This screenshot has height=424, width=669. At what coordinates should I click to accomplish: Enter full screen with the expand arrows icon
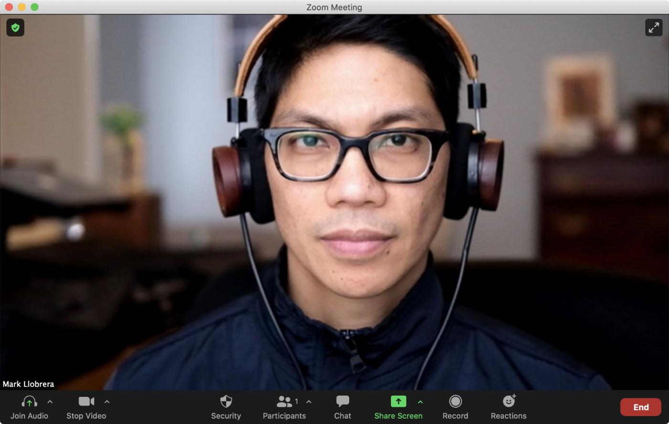pyautogui.click(x=653, y=28)
